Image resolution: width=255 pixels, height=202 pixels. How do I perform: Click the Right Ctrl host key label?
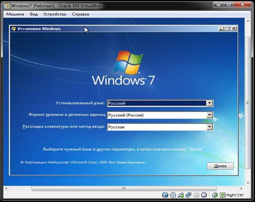pyautogui.click(x=235, y=195)
